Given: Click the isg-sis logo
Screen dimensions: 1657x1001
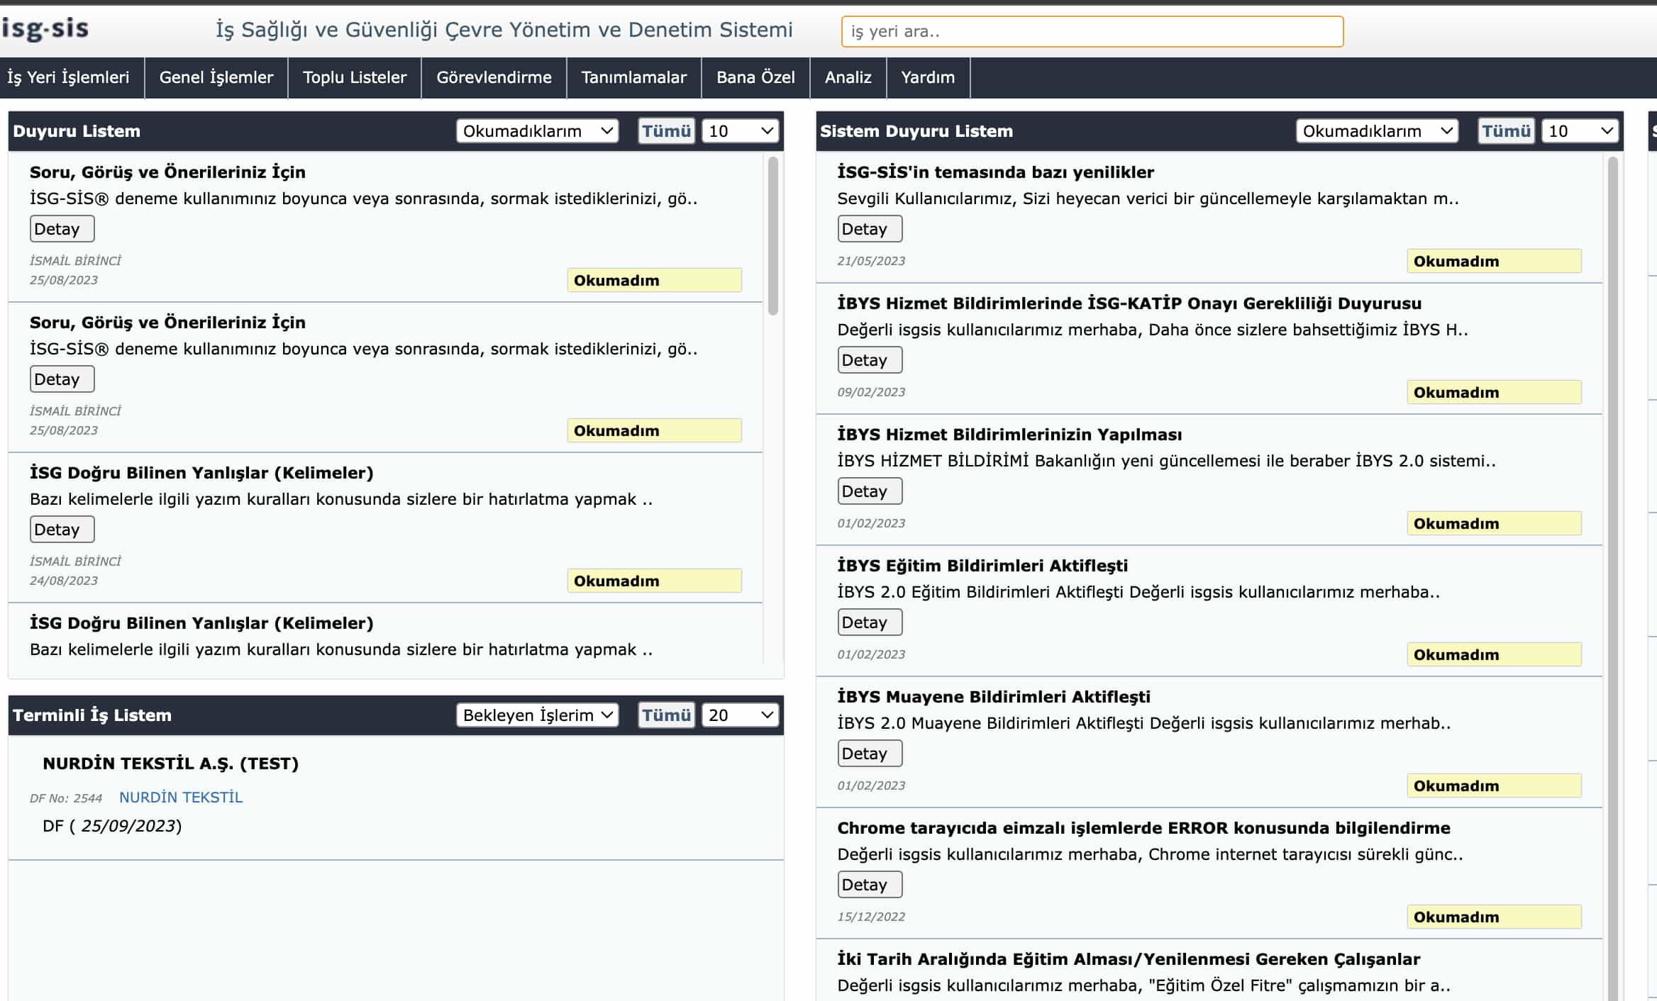Looking at the screenshot, I should pyautogui.click(x=45, y=29).
